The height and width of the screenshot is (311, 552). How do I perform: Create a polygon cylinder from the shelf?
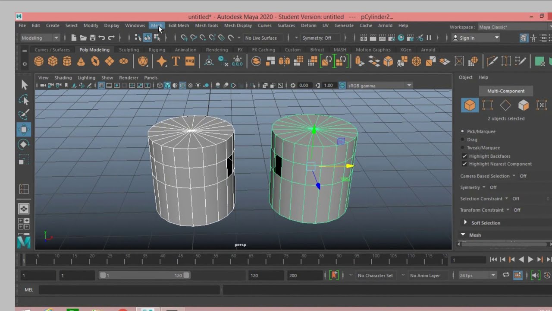point(67,61)
